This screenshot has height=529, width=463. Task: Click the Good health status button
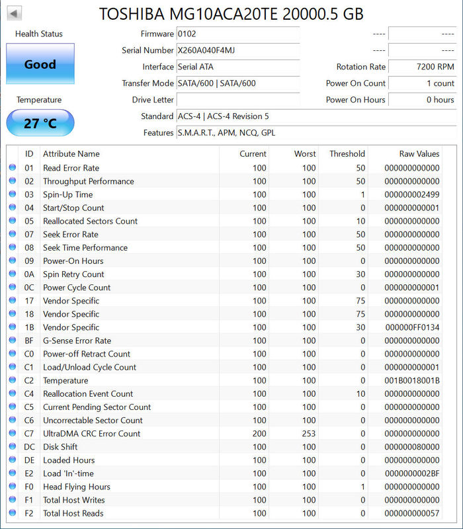click(40, 64)
